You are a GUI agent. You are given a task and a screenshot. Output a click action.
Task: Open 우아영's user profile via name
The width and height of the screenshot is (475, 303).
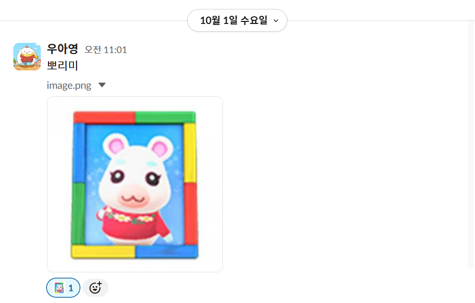coord(62,49)
